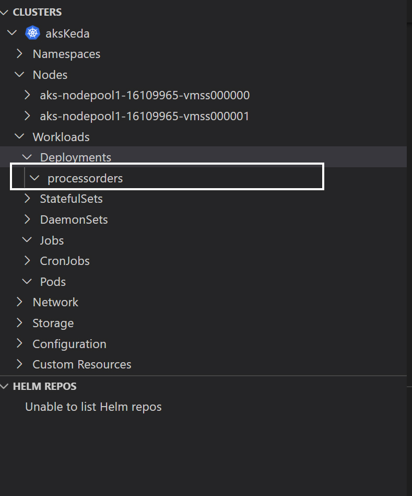The width and height of the screenshot is (412, 496).
Task: Expand the CronJobs chevron
Action: click(x=27, y=260)
